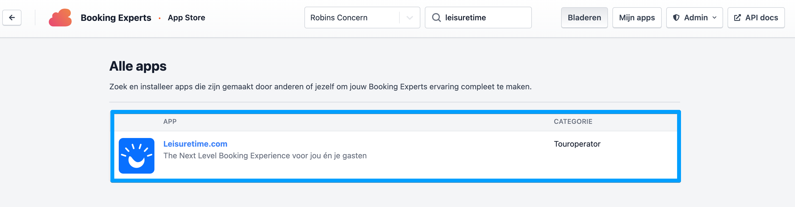Switch to the Mijn apps tab
This screenshot has height=207, width=795.
(x=636, y=18)
